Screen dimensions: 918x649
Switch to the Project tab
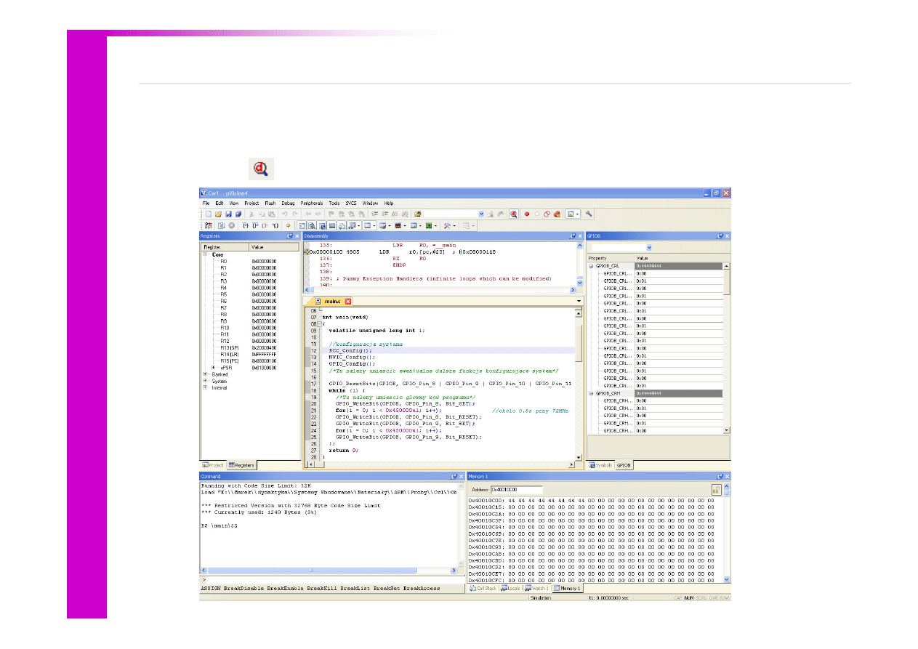[x=213, y=465]
